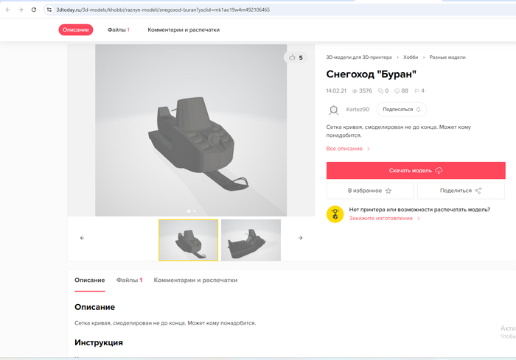
Task: Click the URL address bar field
Action: (221, 10)
